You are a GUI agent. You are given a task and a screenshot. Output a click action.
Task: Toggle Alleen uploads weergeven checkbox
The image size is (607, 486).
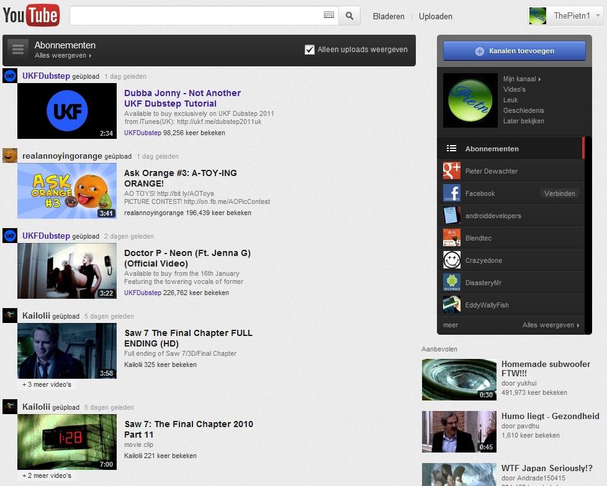pos(309,50)
